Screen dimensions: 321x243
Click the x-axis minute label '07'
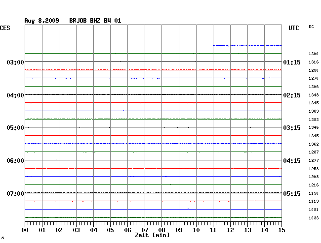145,230
